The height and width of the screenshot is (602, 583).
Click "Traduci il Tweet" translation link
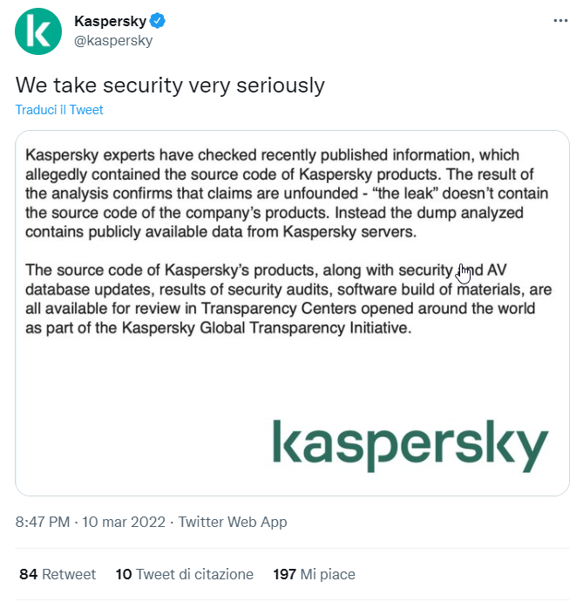59,110
